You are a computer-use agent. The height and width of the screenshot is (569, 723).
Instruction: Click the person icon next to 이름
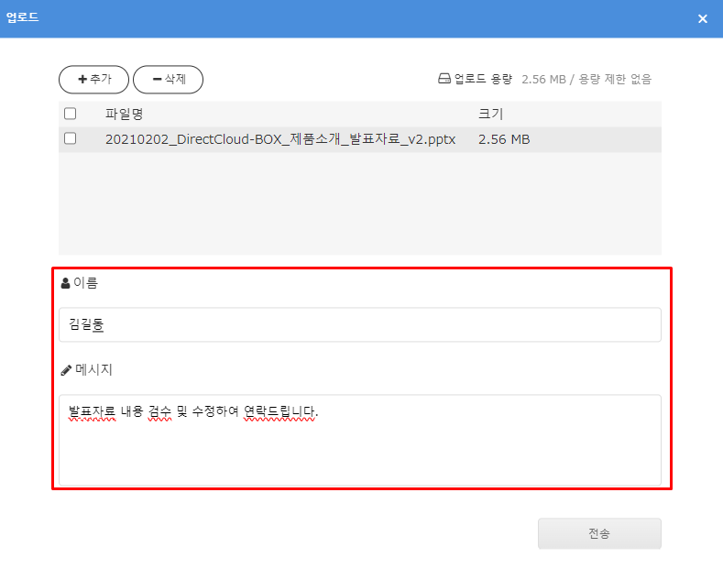point(65,284)
